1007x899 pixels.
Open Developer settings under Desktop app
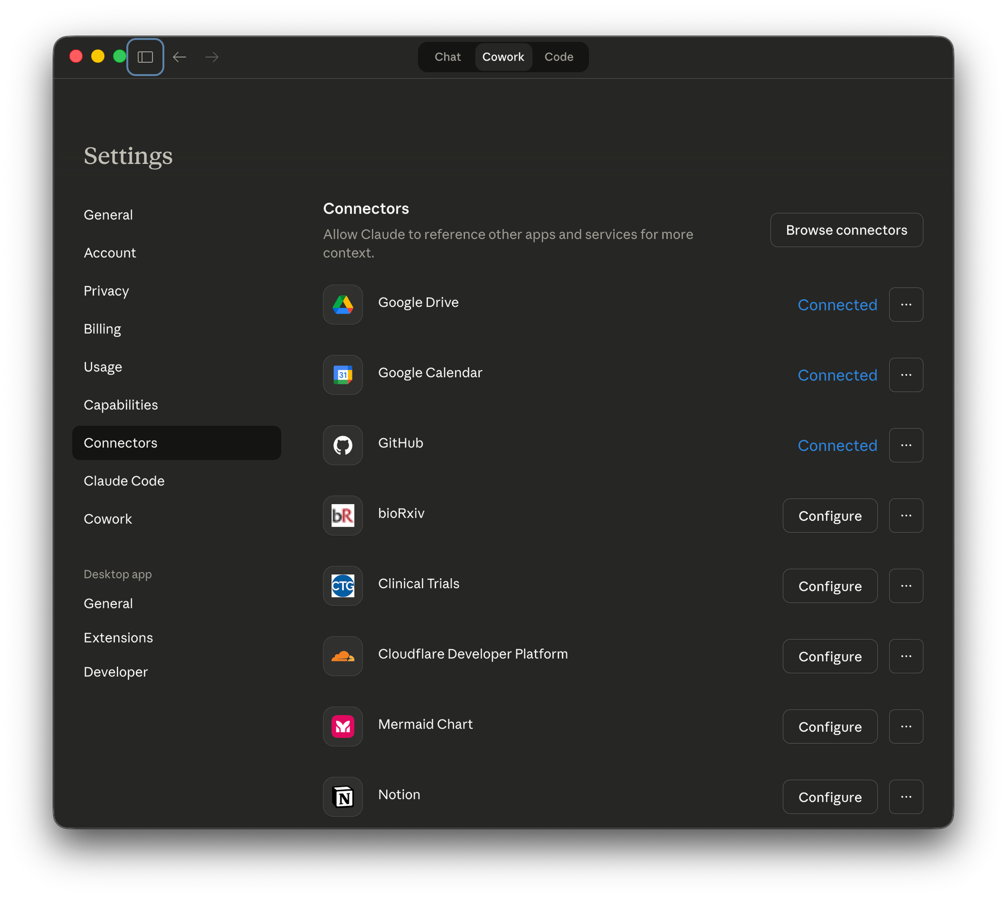click(116, 672)
